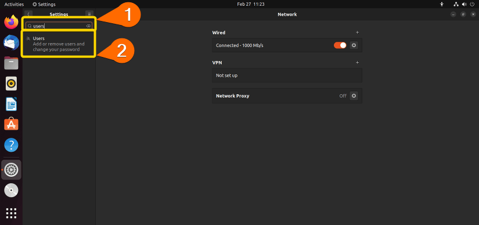
Task: Toggle the Wired connection switch off
Action: [x=340, y=45]
